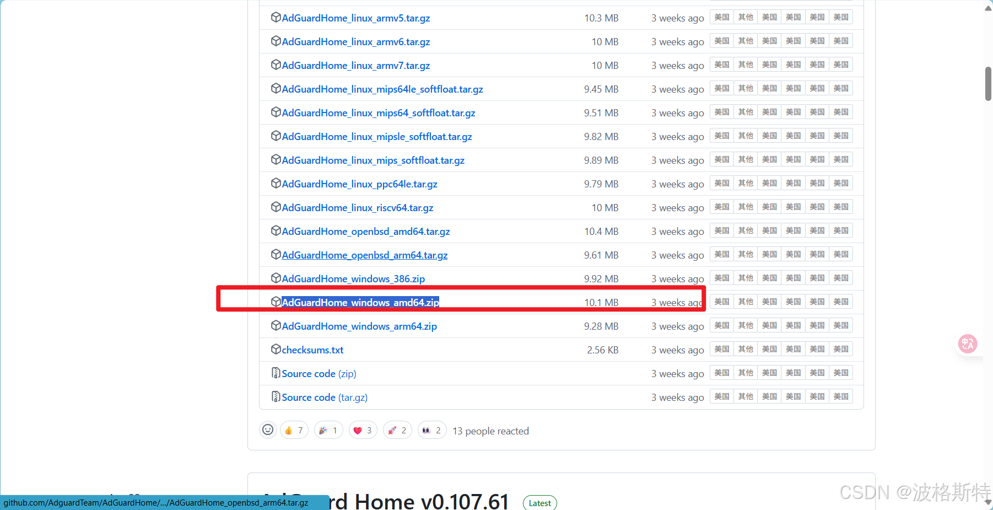Screen dimensions: 993x510
Task: Click the package icon beside AdGuardHome_linux_mips64le_softfloat.tar.gz
Action: coord(276,89)
